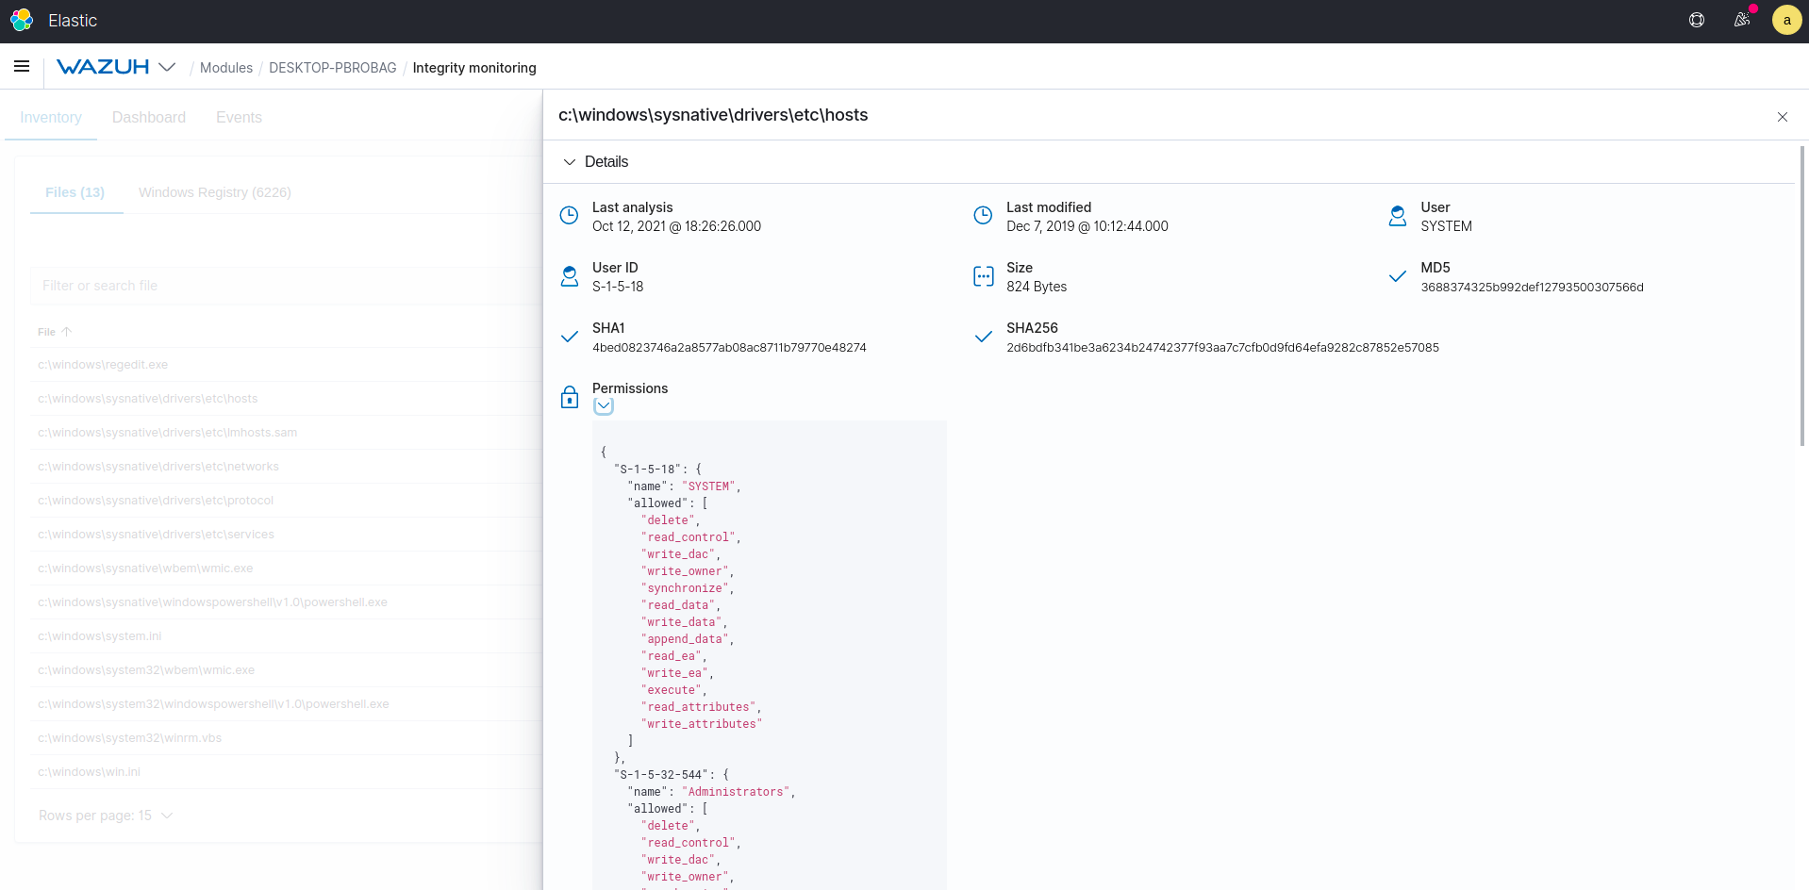Switch to the Inventory tab
Screen dimensions: 1809x890
pyautogui.click(x=51, y=117)
